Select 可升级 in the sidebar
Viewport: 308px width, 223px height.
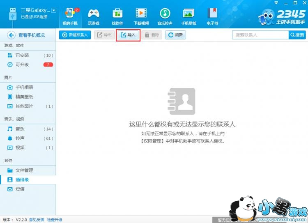(x=22, y=65)
